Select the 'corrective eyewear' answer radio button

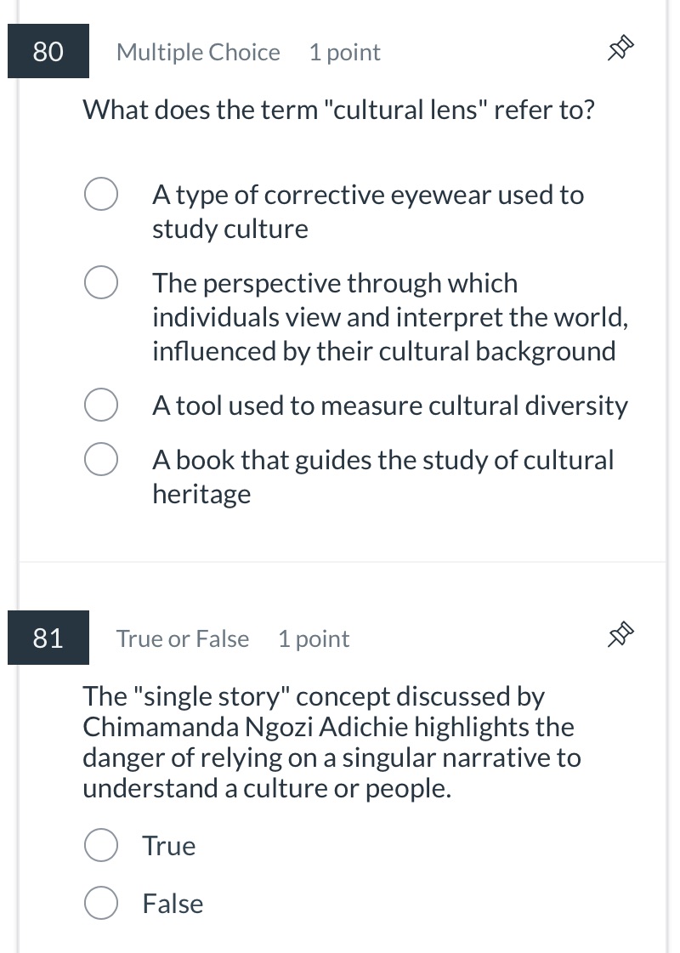[x=100, y=195]
